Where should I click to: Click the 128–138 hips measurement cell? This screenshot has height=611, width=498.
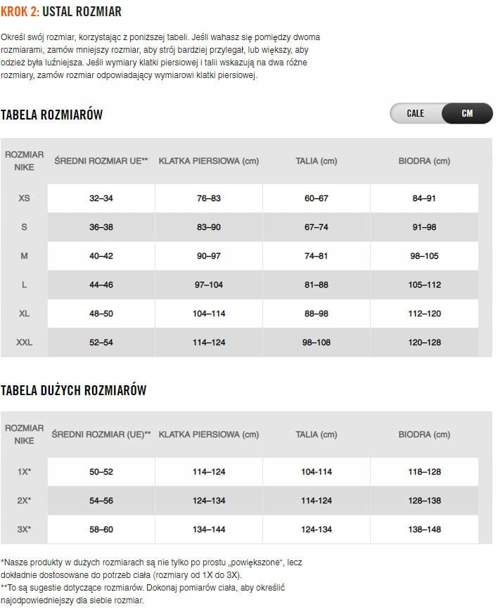(x=424, y=501)
